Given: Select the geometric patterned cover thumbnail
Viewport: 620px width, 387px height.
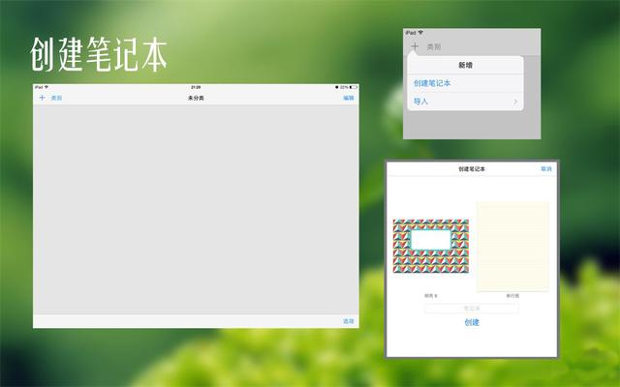Looking at the screenshot, I should 430,246.
